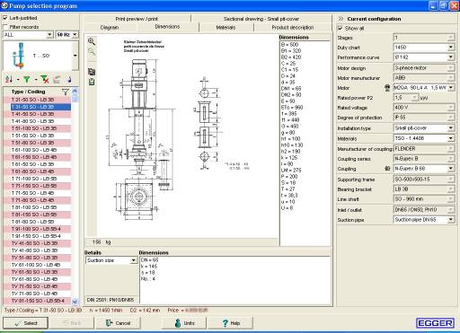460x333 pixels.
Task: Open the Materials TSO - 1.4408 dropdown
Action: click(x=451, y=138)
